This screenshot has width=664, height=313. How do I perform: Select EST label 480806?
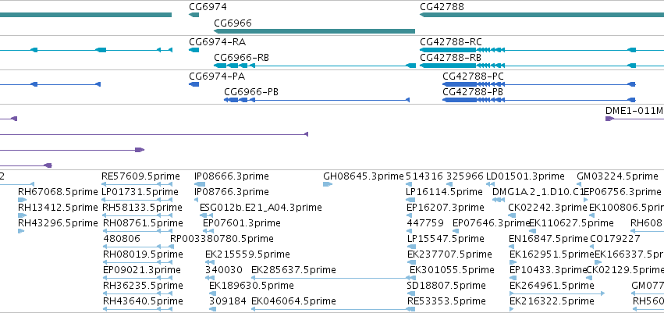[122, 238]
